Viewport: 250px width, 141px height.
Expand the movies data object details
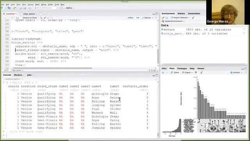[x=162, y=29]
